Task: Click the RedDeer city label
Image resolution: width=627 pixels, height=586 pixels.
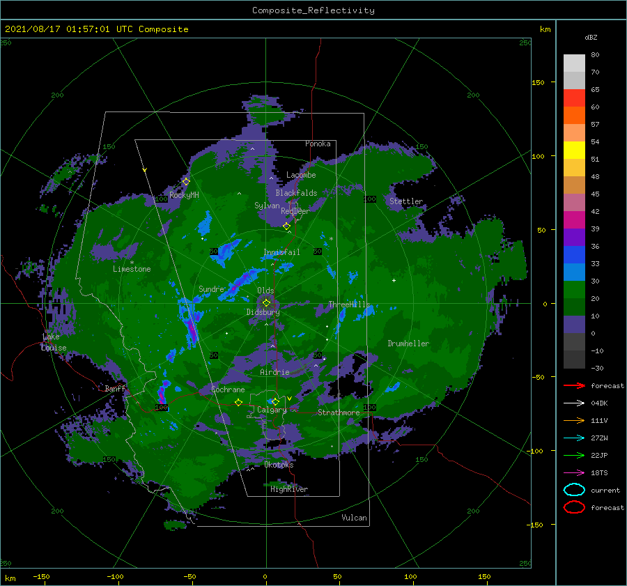Action: (295, 211)
